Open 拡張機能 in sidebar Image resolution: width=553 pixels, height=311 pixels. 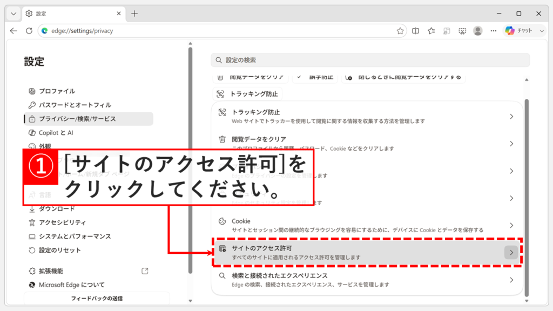point(88,271)
